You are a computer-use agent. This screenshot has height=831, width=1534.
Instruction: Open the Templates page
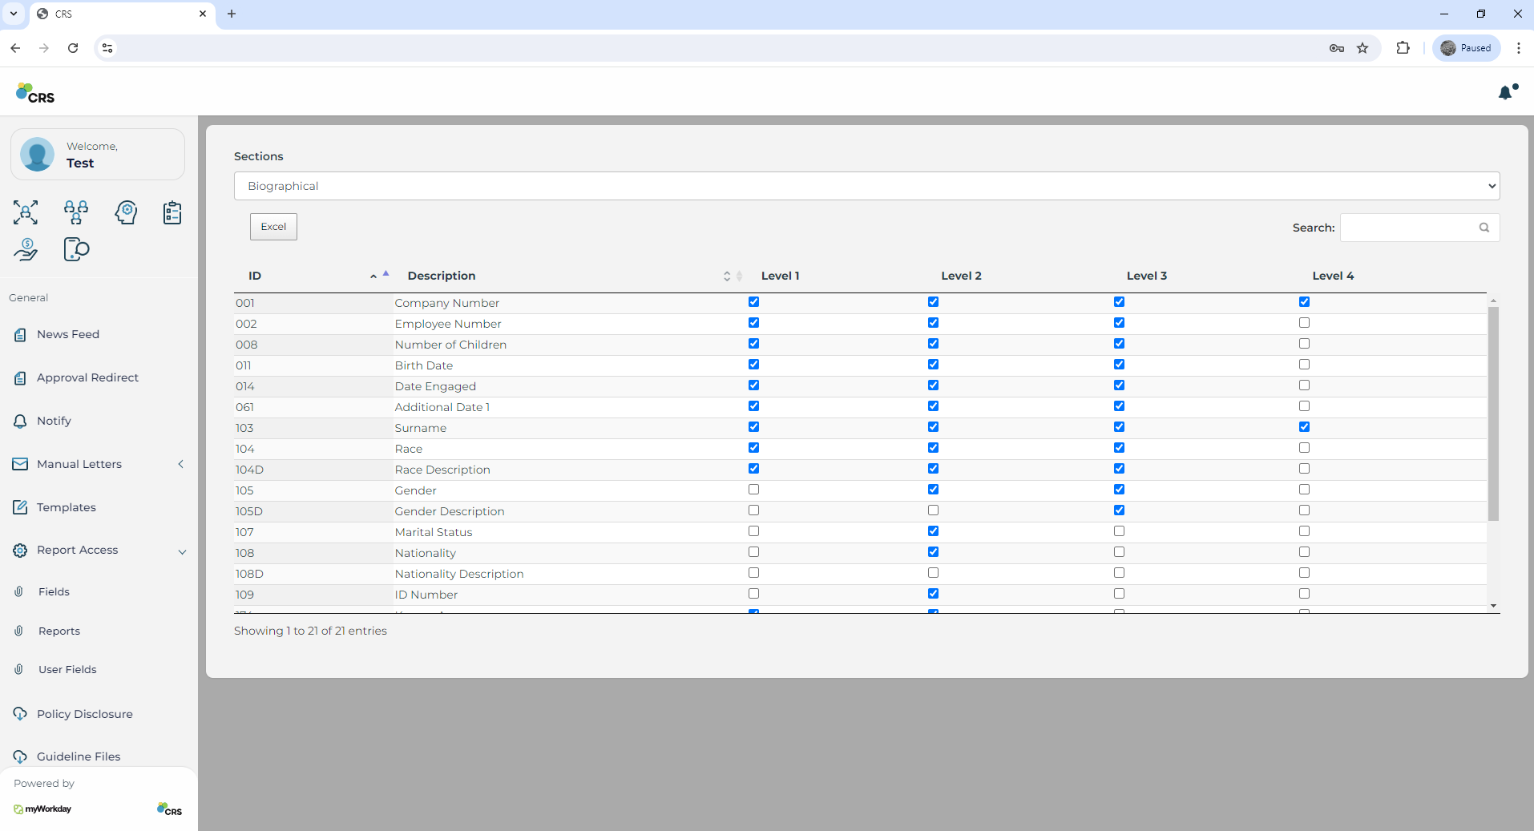click(67, 507)
